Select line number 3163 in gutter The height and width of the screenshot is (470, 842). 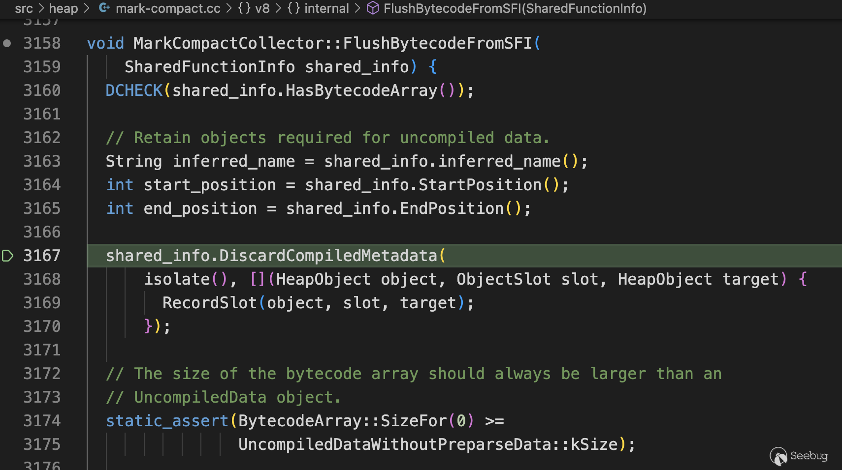click(x=42, y=161)
